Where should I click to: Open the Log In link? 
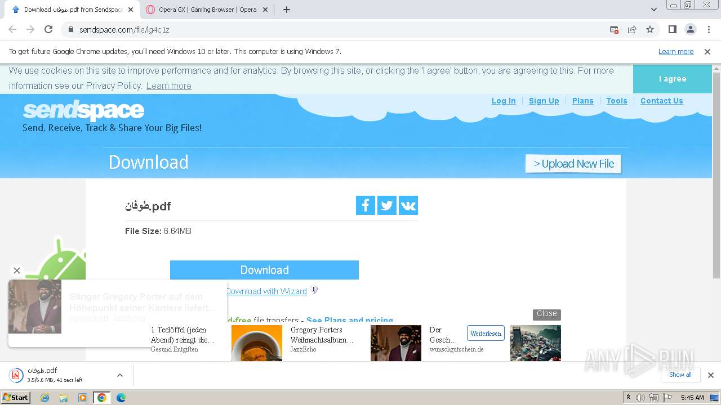tap(504, 101)
